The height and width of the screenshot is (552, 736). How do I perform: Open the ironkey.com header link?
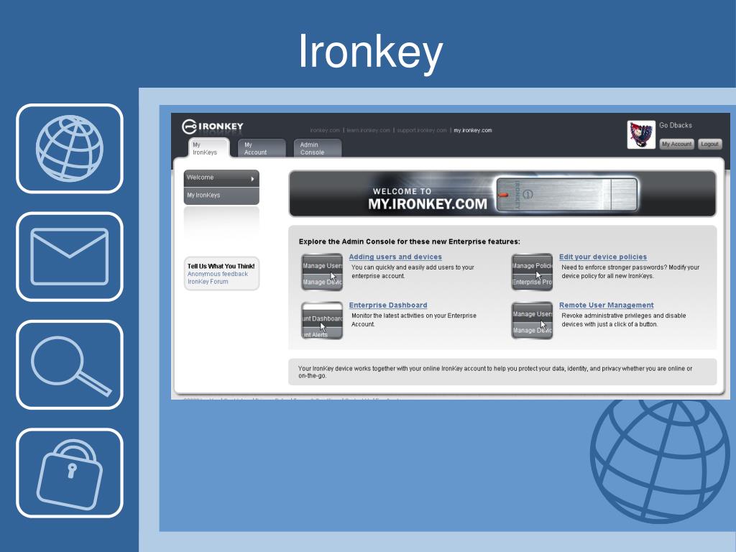[x=325, y=131]
